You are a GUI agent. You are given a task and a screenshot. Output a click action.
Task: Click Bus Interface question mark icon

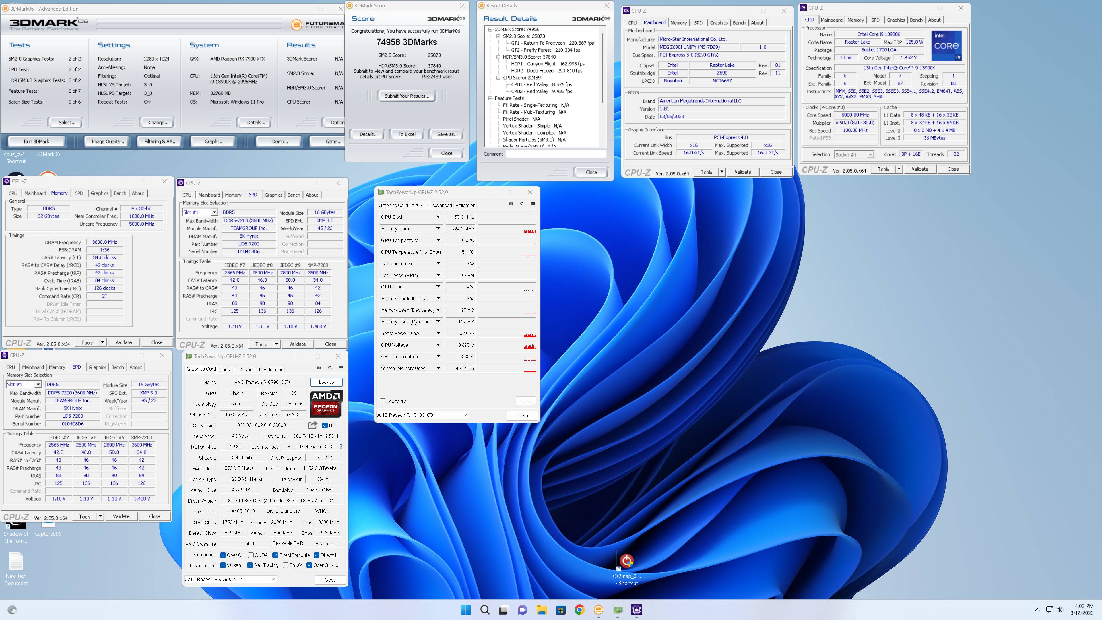pos(341,447)
